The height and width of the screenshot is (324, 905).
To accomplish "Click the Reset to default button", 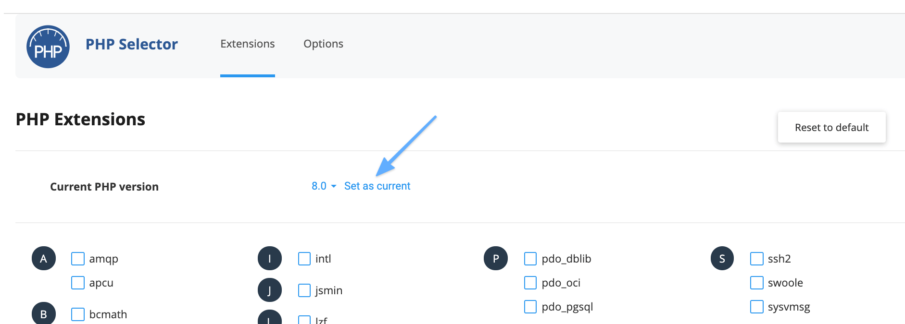I will (x=831, y=127).
